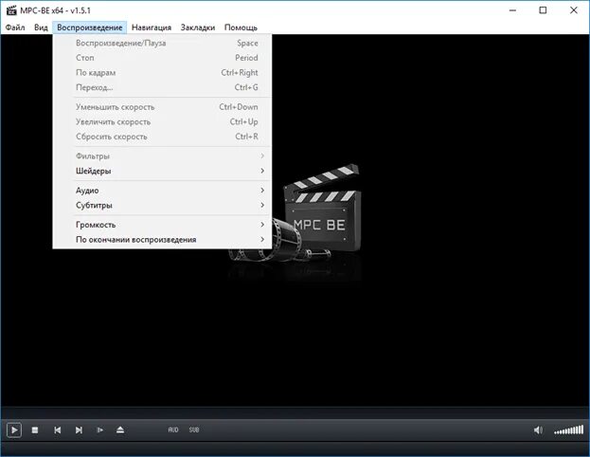Expand the Субтитры submenu
The image size is (590, 457).
tap(162, 206)
